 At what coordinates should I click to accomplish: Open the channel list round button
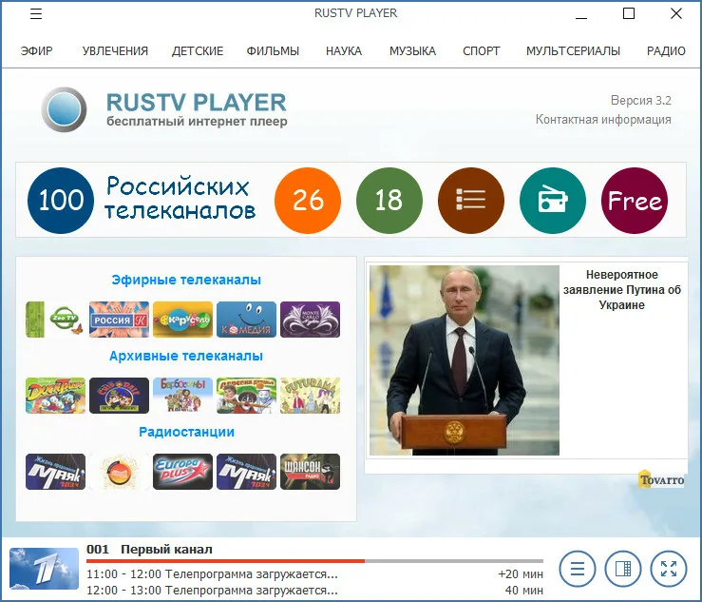tap(578, 569)
